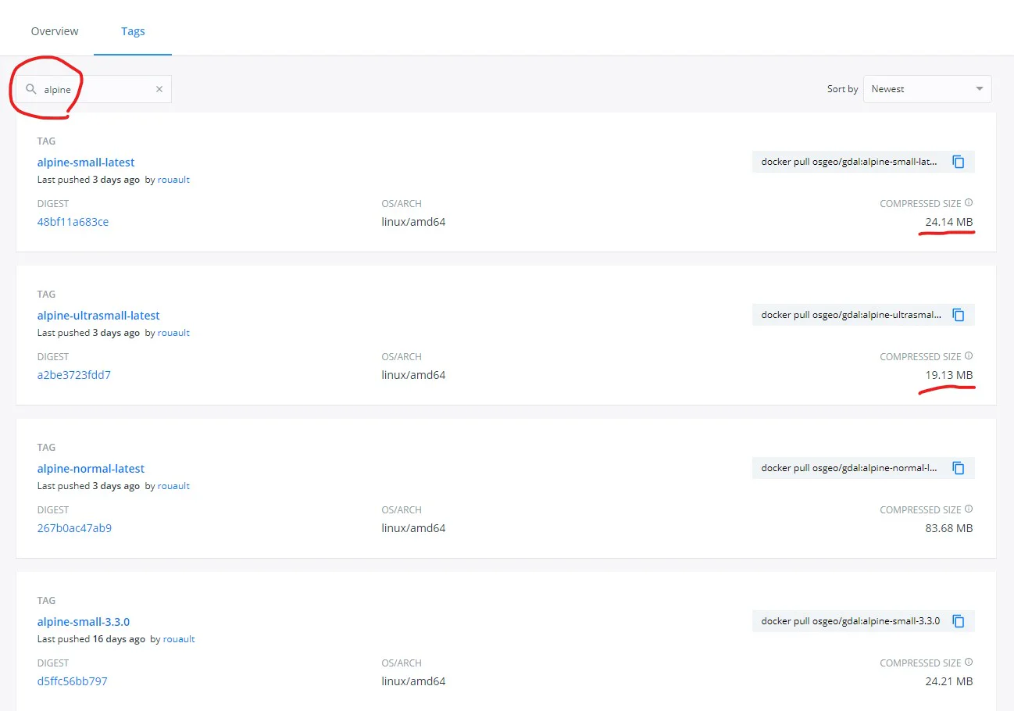The height and width of the screenshot is (711, 1014).
Task: Open the alpine-small-latest tag link
Action: (86, 163)
